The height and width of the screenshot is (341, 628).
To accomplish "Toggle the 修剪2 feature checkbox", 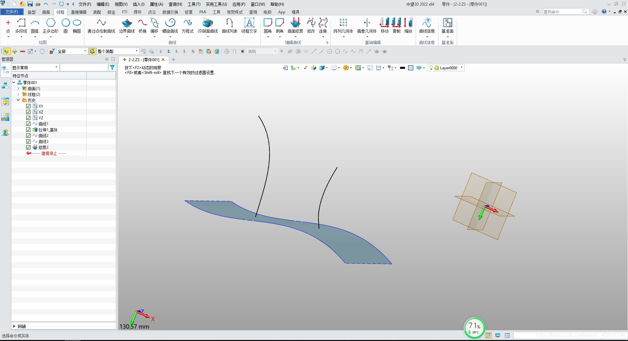I will 28,147.
